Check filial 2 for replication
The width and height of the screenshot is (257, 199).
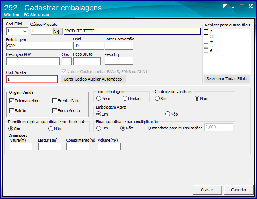point(206,31)
